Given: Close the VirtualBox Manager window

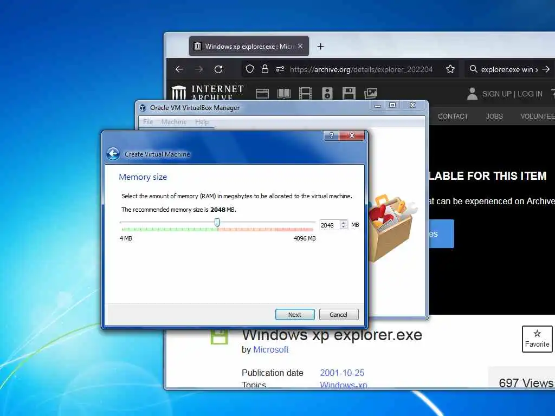Looking at the screenshot, I should pos(412,106).
